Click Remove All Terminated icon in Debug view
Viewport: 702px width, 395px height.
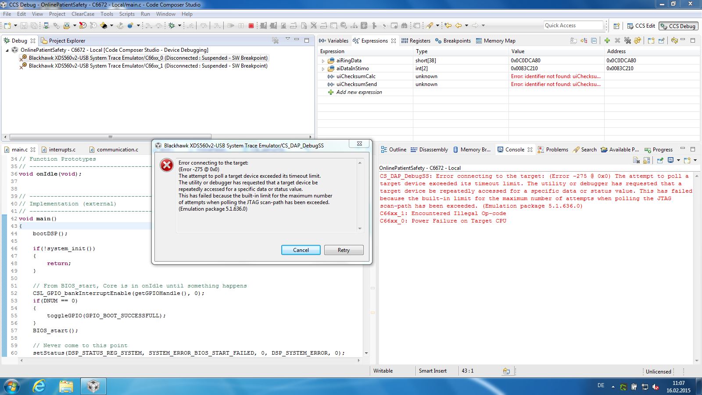tap(275, 40)
